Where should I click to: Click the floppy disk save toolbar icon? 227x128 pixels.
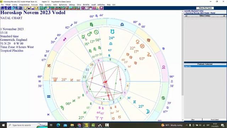tap(29, 8)
